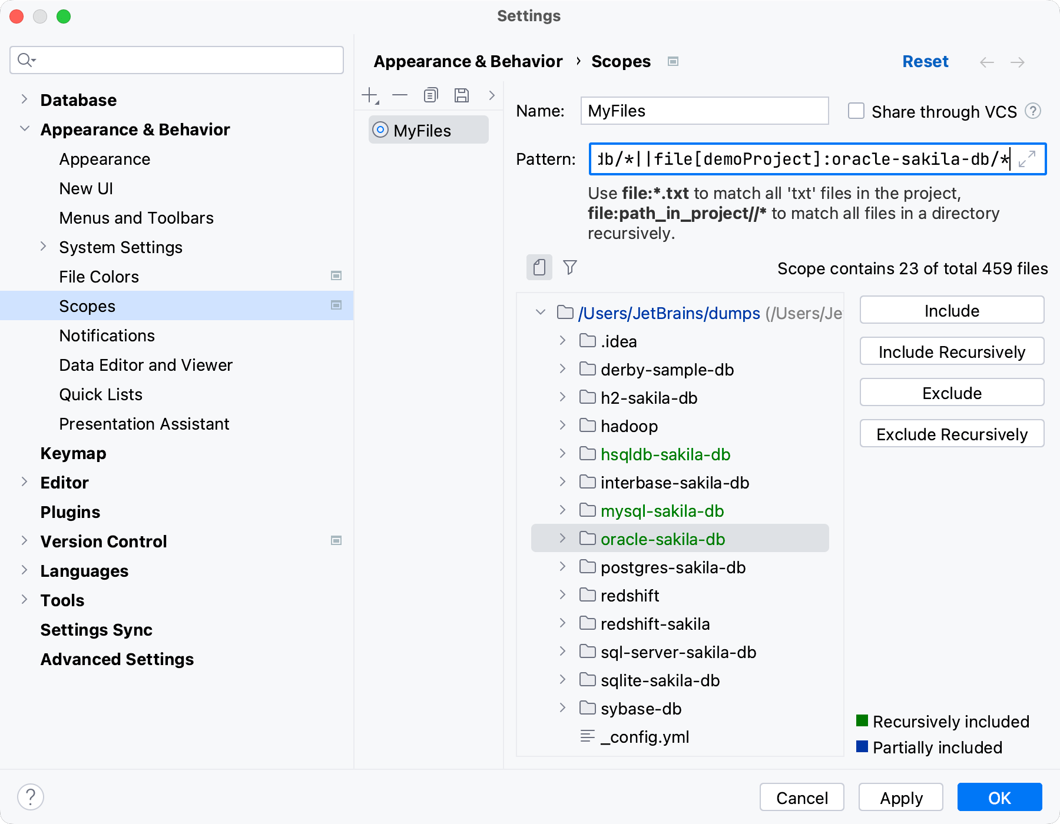Click the expand pattern field icon

(x=1027, y=160)
